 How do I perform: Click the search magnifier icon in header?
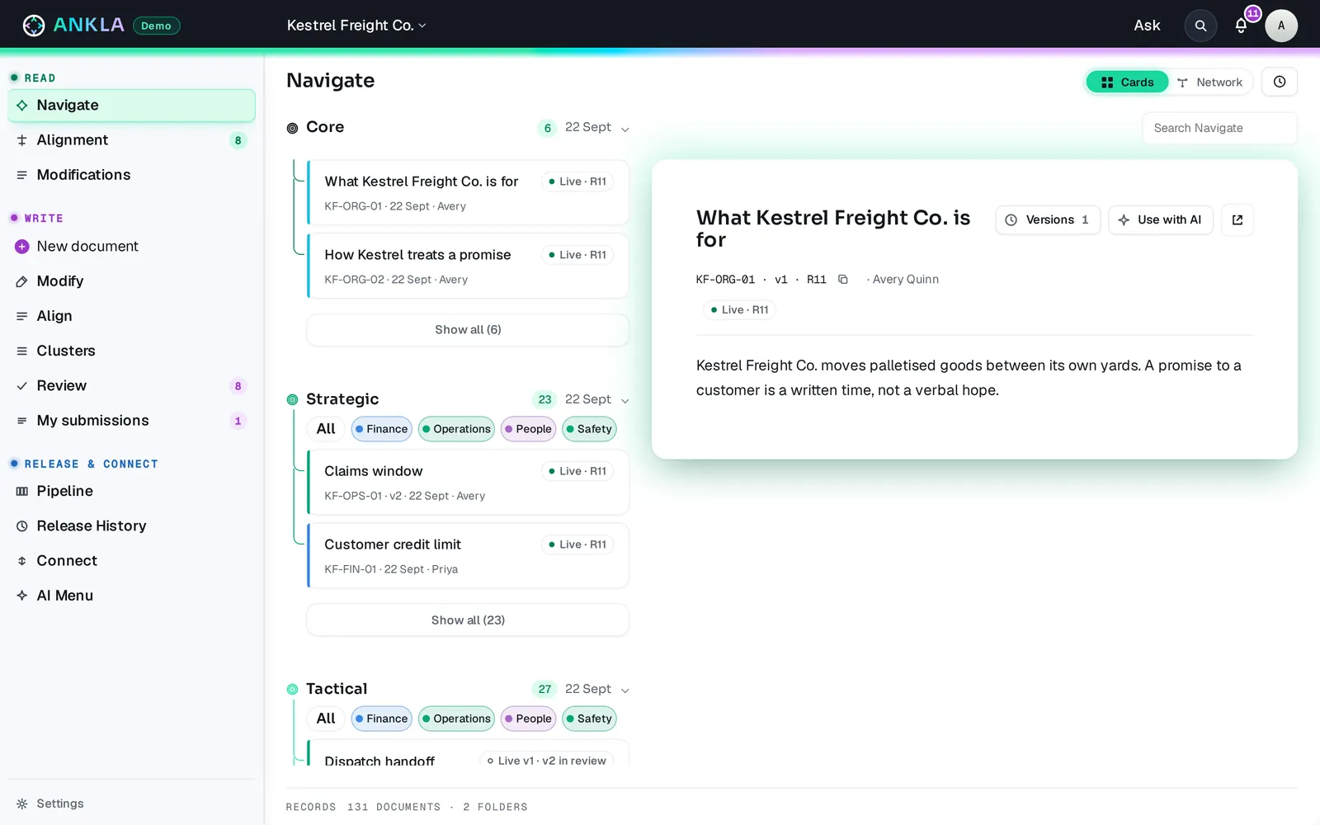1200,26
